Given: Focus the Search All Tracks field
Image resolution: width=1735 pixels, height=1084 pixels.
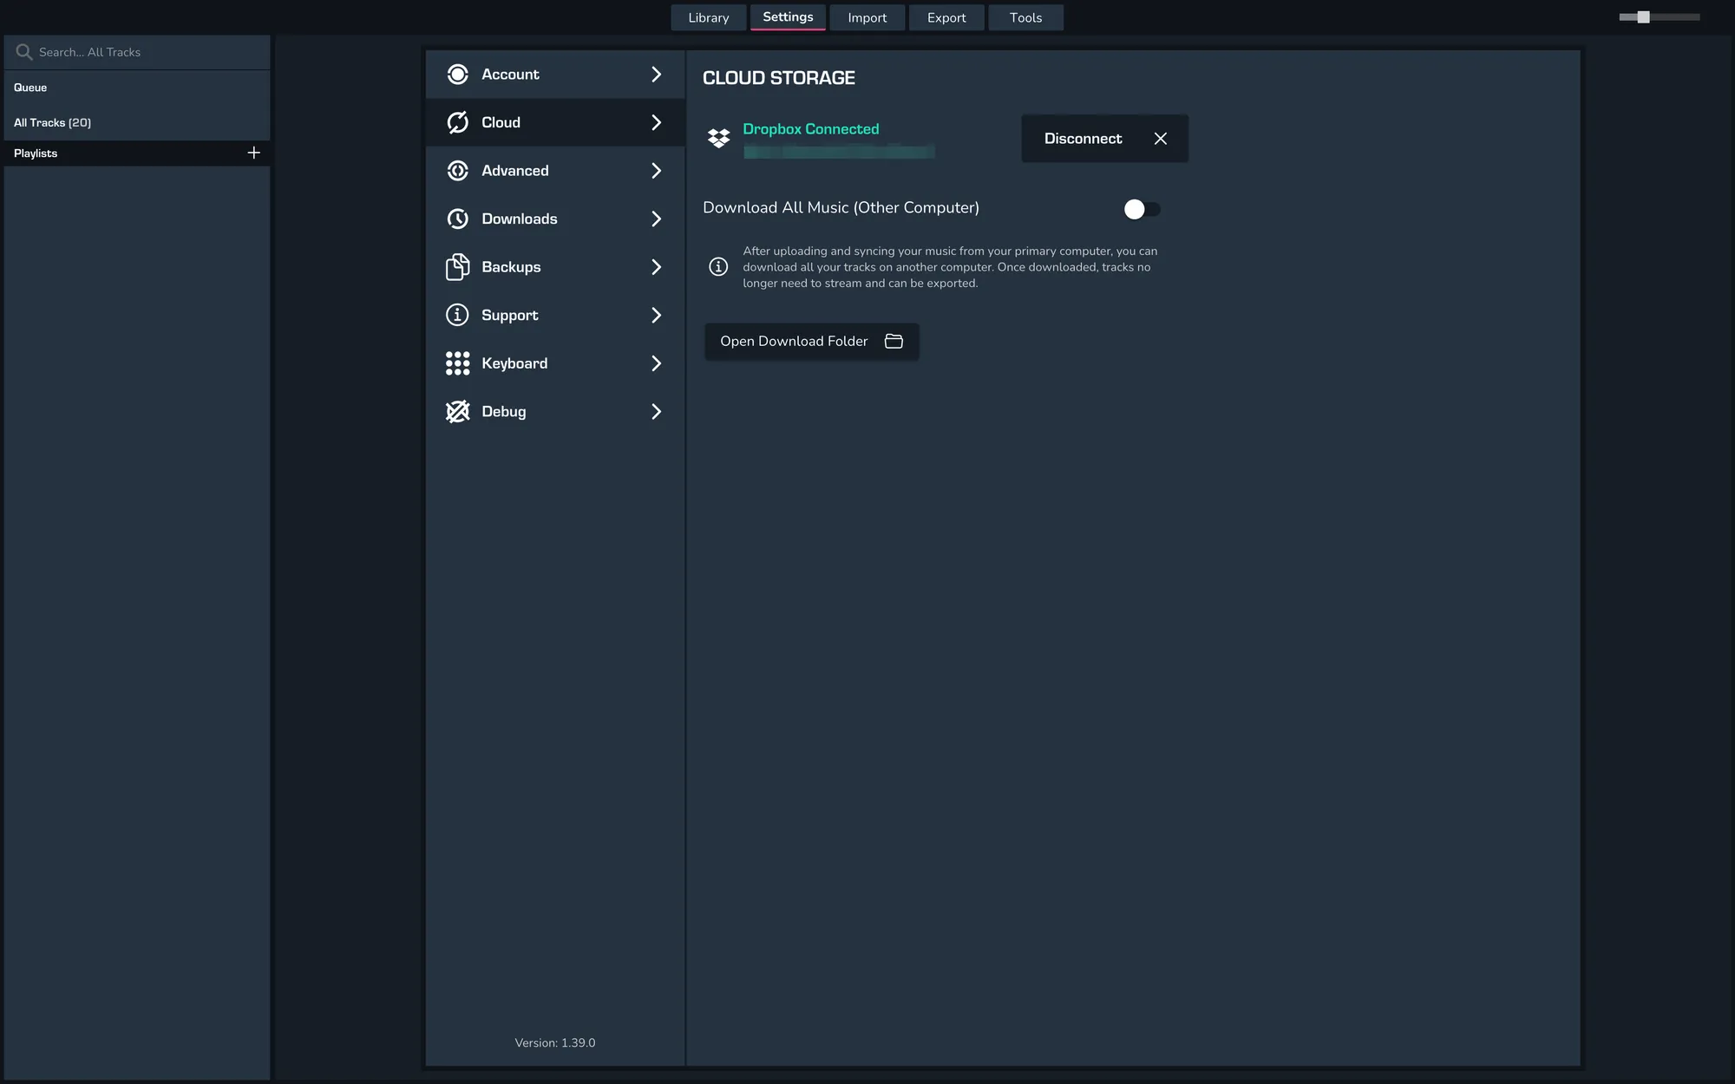Looking at the screenshot, I should pyautogui.click(x=139, y=52).
